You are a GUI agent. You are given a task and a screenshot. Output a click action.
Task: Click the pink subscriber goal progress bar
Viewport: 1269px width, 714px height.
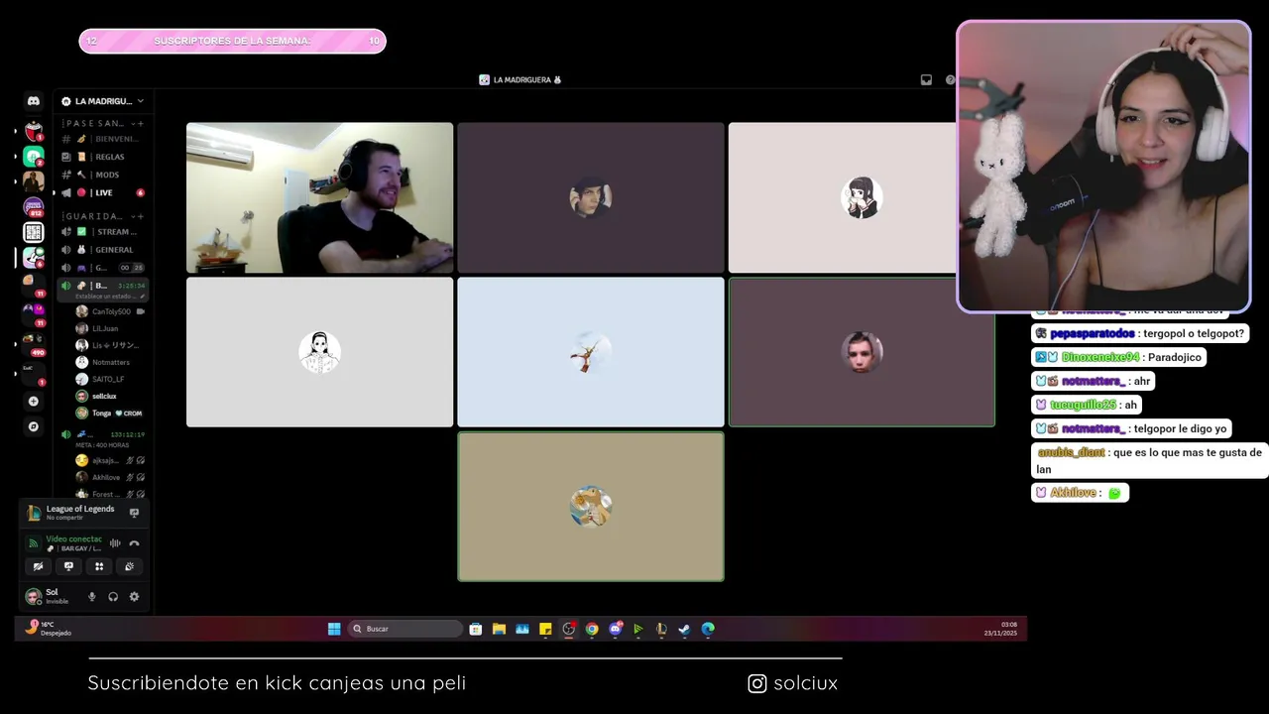[x=233, y=41]
